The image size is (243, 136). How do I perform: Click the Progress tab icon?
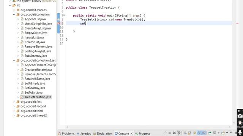click(137, 133)
